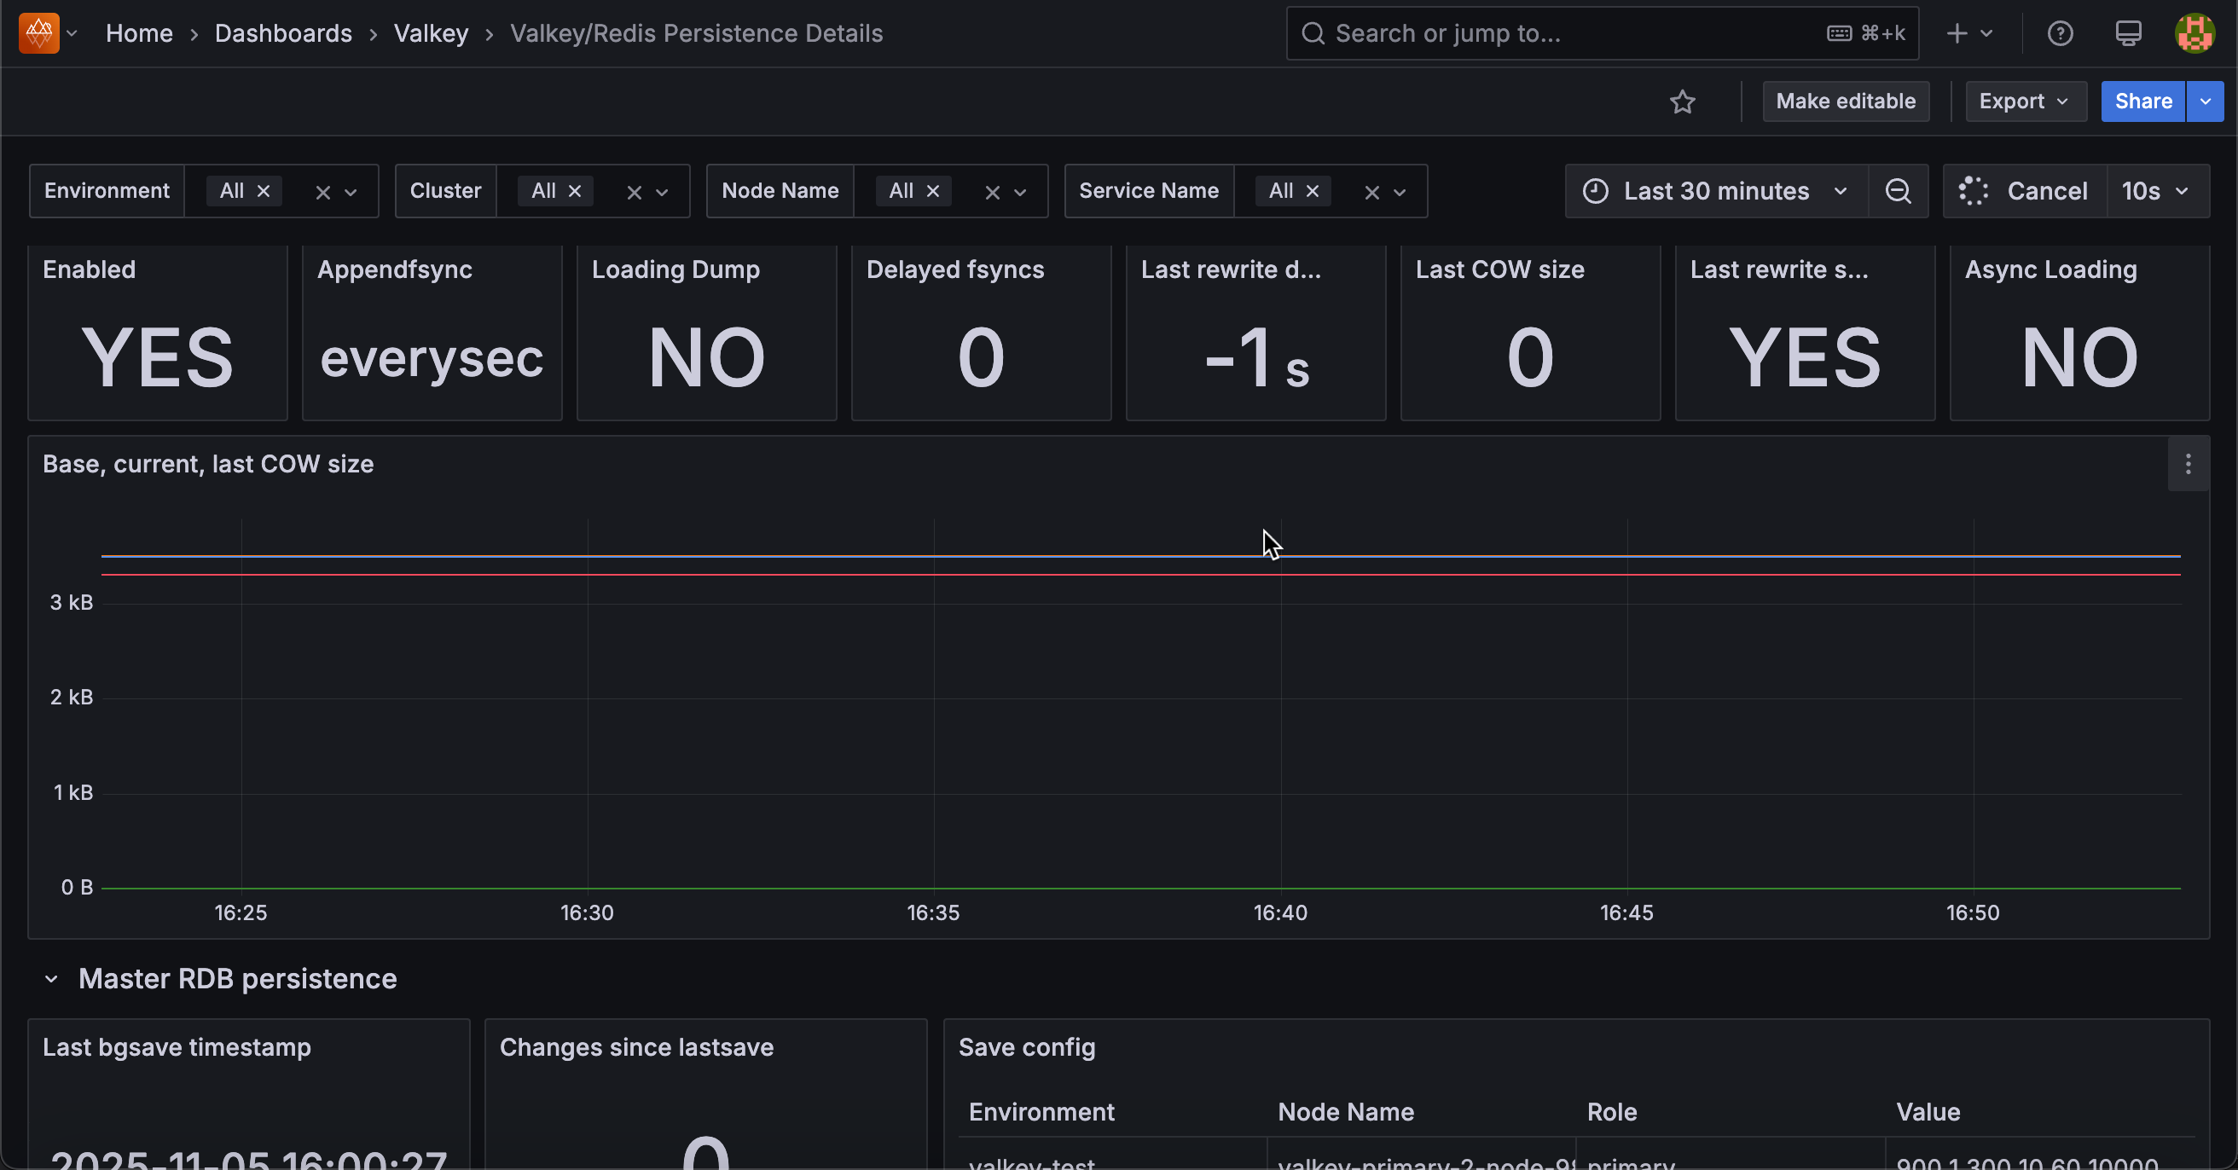Navigate to Dashboards in the breadcrumb
This screenshot has width=2238, height=1170.
(x=283, y=33)
